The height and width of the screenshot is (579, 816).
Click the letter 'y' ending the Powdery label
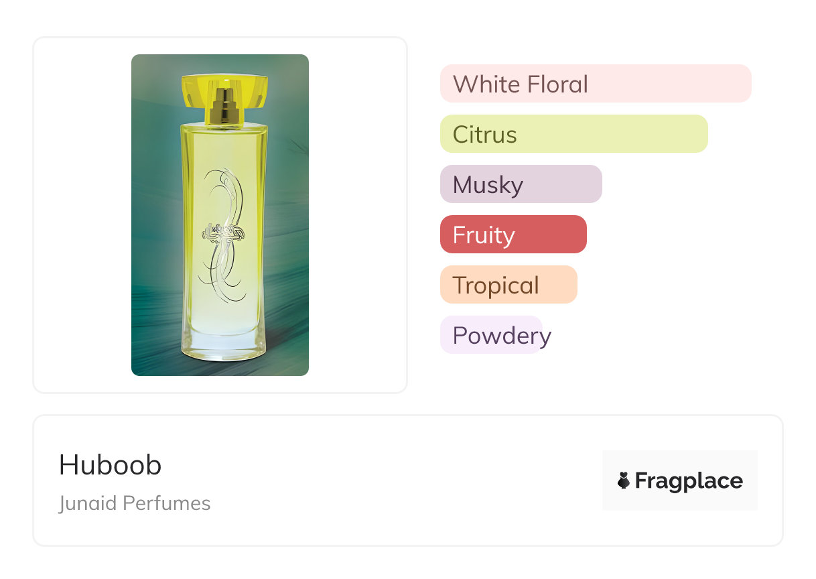point(545,336)
